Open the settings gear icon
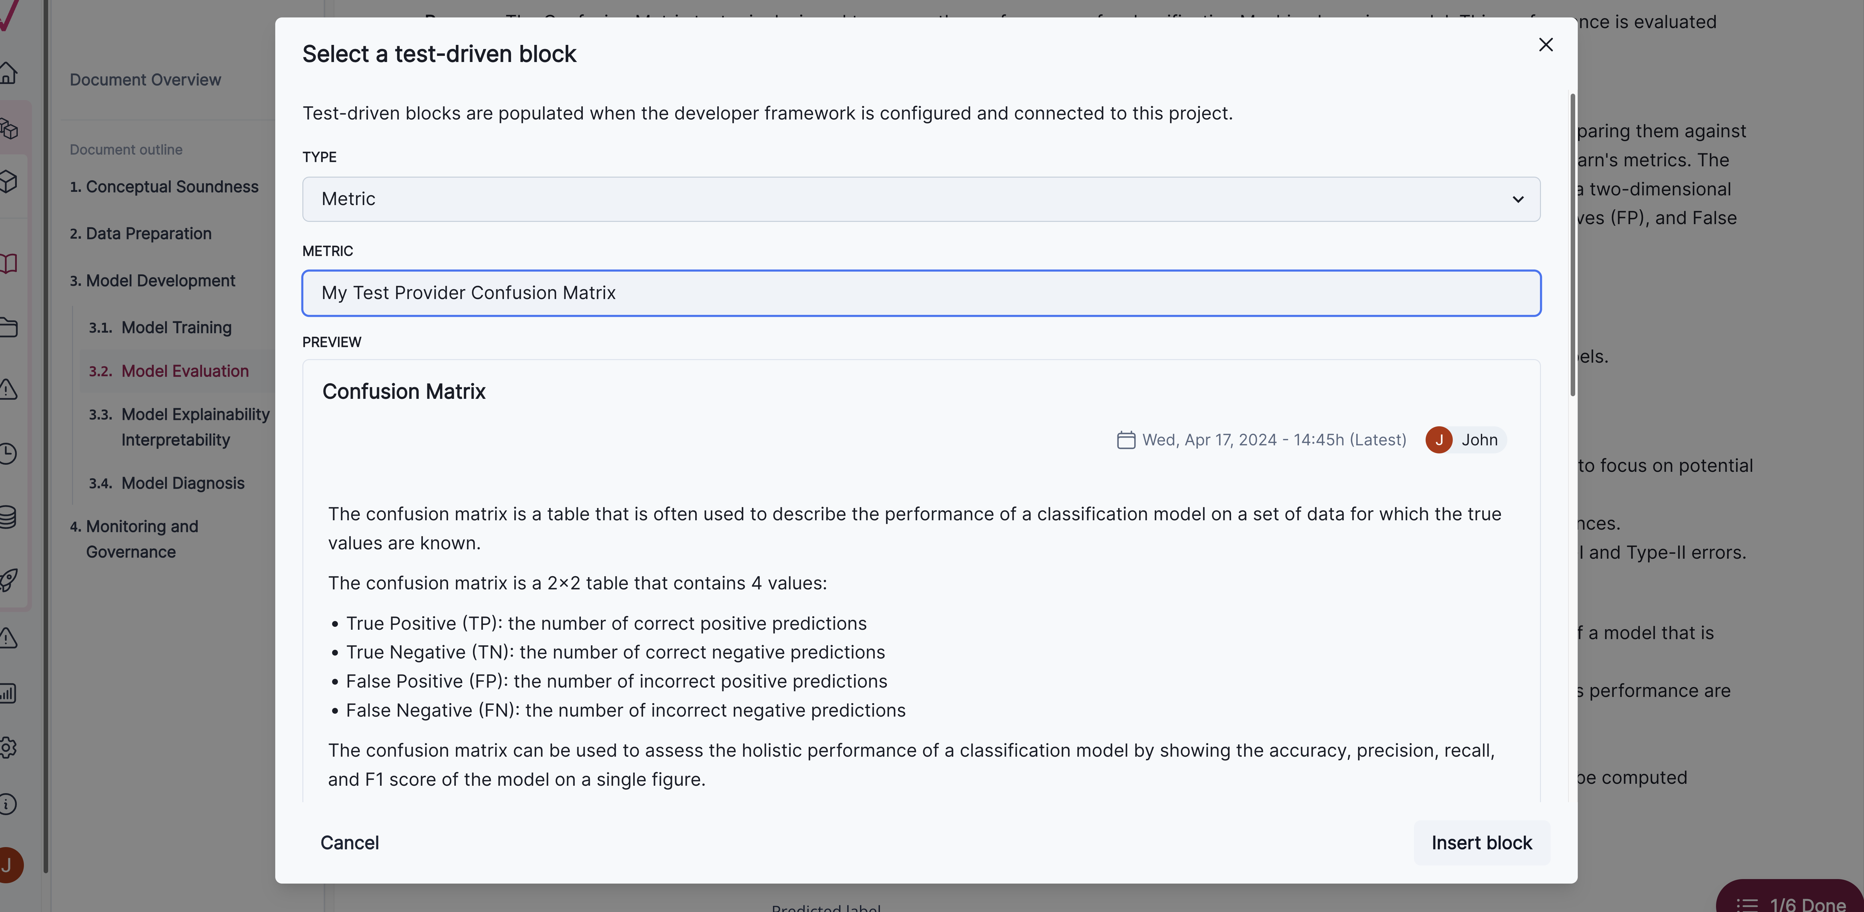The height and width of the screenshot is (912, 1864). (x=9, y=747)
